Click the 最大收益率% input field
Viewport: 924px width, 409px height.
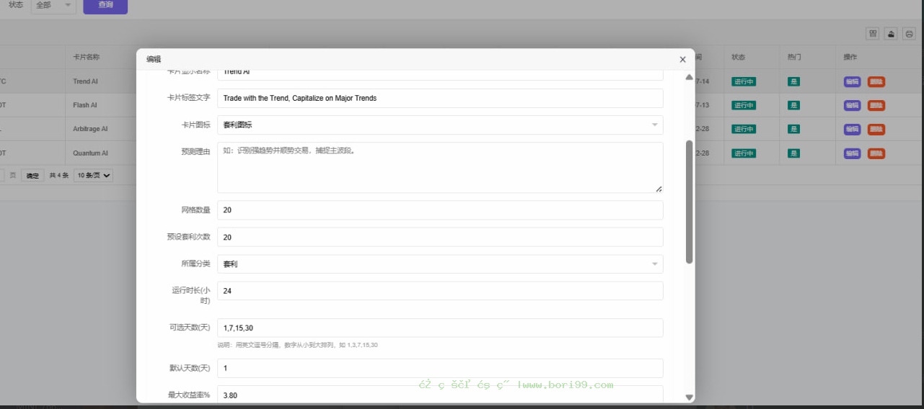click(x=440, y=394)
